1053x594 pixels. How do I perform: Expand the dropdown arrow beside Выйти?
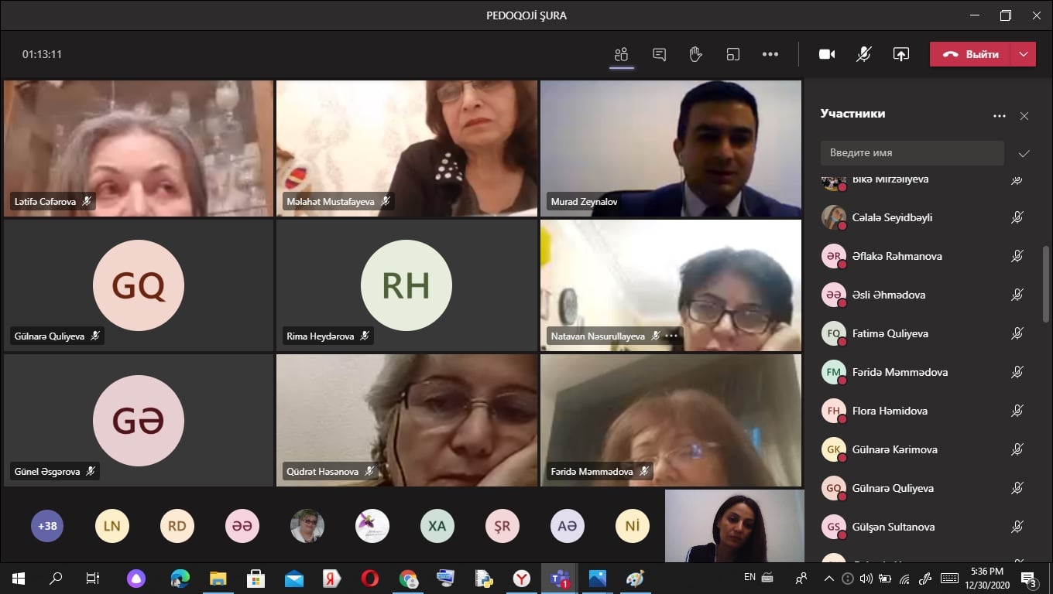click(x=1024, y=54)
